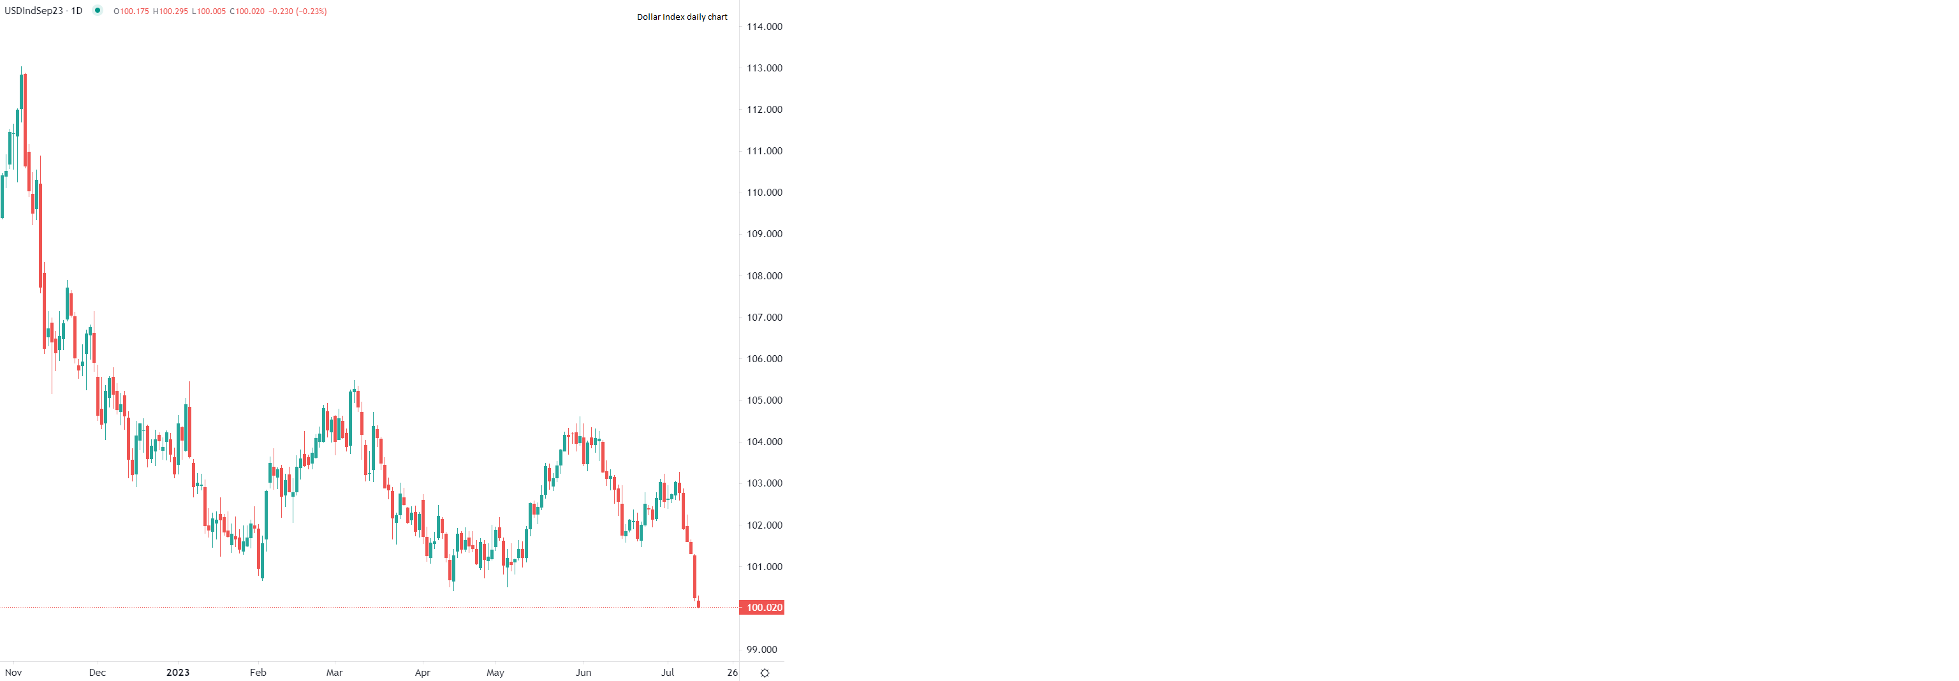Click the USDIndSep23 symbol title

pyautogui.click(x=33, y=11)
